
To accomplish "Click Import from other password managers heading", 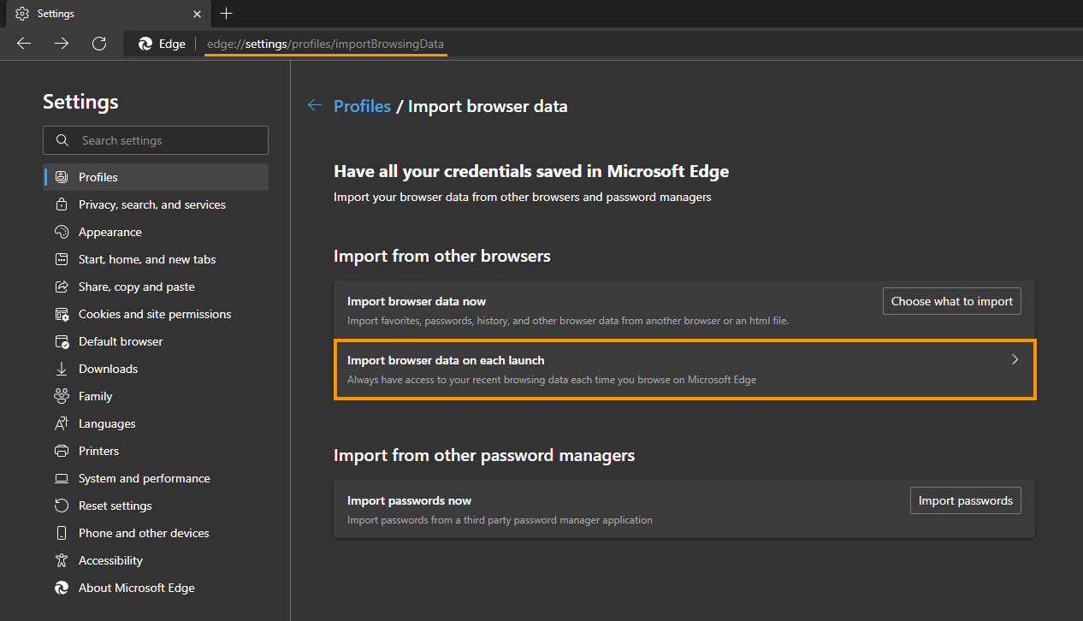I will 484,455.
